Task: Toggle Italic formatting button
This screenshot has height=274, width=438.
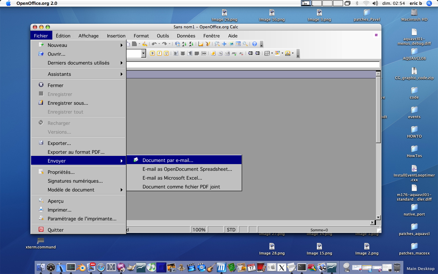Action: (x=159, y=53)
